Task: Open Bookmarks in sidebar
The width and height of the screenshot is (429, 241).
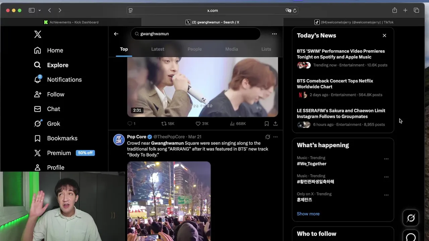Action: click(56, 138)
